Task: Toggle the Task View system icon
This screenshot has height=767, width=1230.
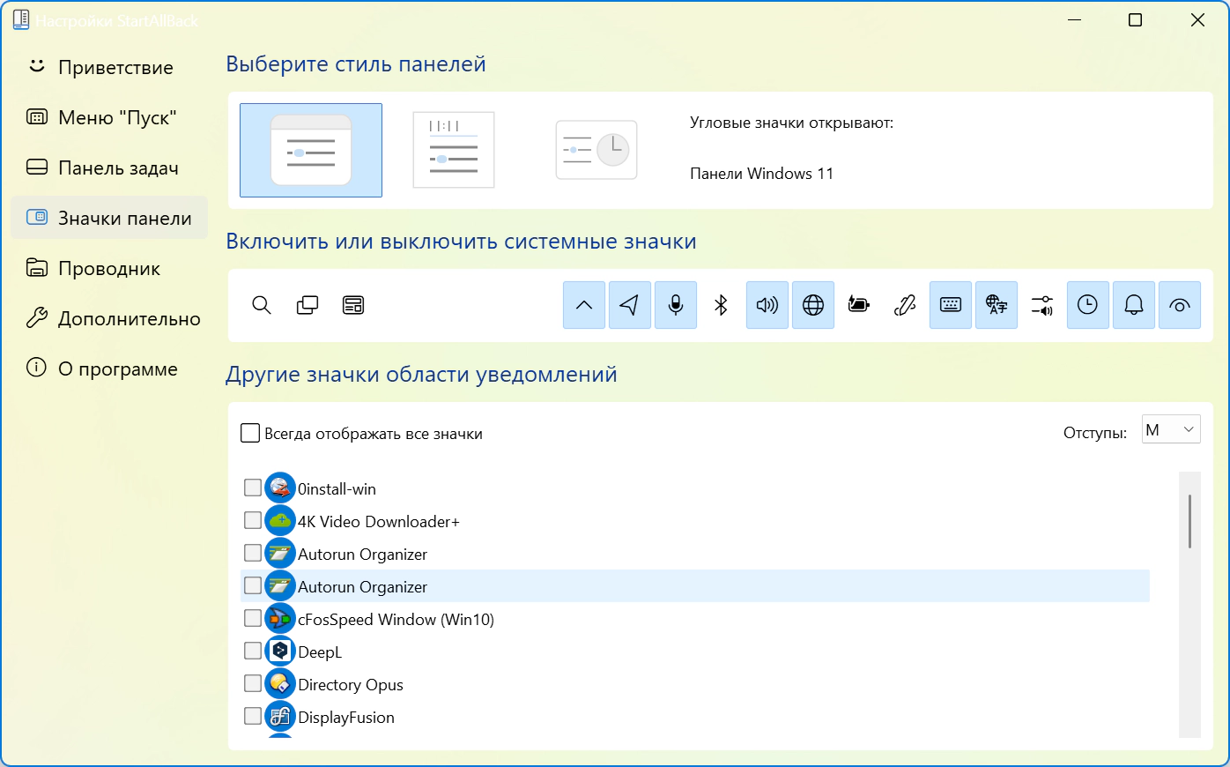Action: (307, 305)
